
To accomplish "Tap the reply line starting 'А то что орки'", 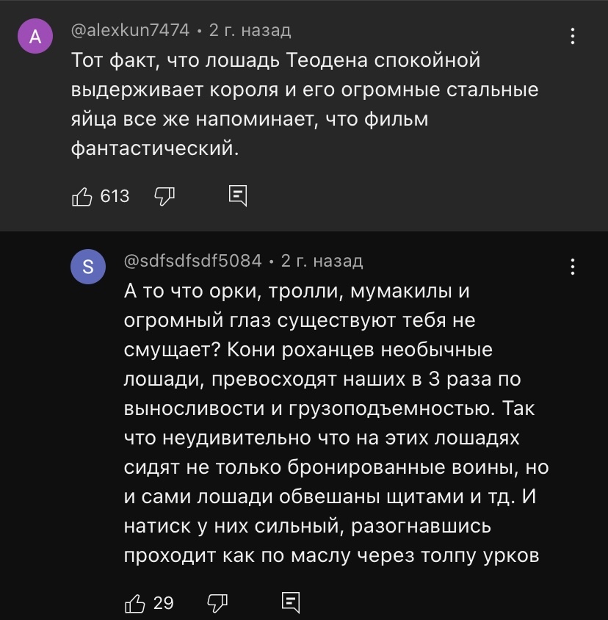I will point(297,292).
